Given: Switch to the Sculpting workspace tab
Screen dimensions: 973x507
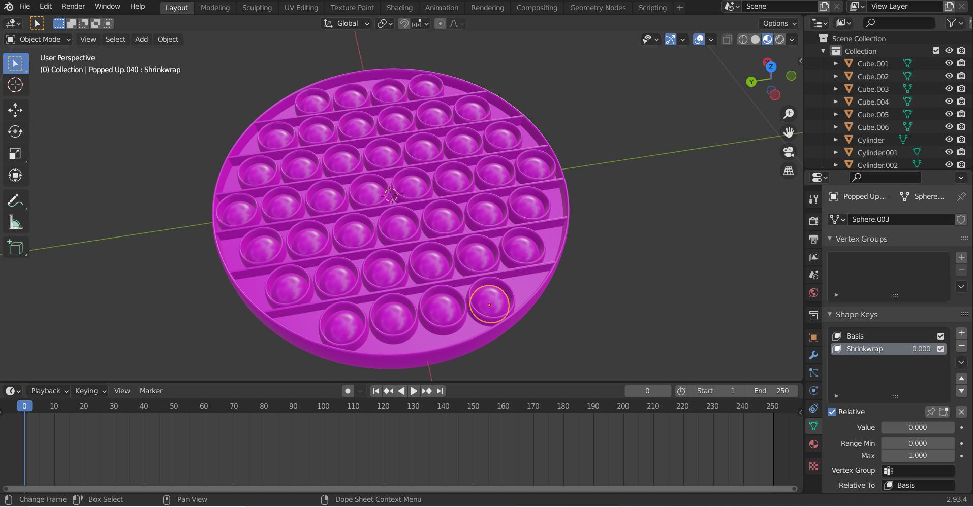Looking at the screenshot, I should (x=257, y=8).
